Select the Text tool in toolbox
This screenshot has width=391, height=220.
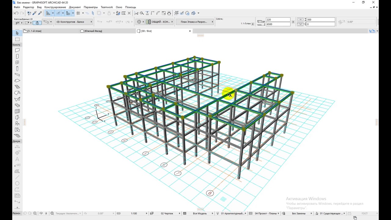coord(17,159)
